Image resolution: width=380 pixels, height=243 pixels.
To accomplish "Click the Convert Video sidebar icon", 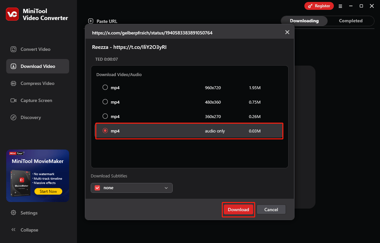I will point(13,49).
